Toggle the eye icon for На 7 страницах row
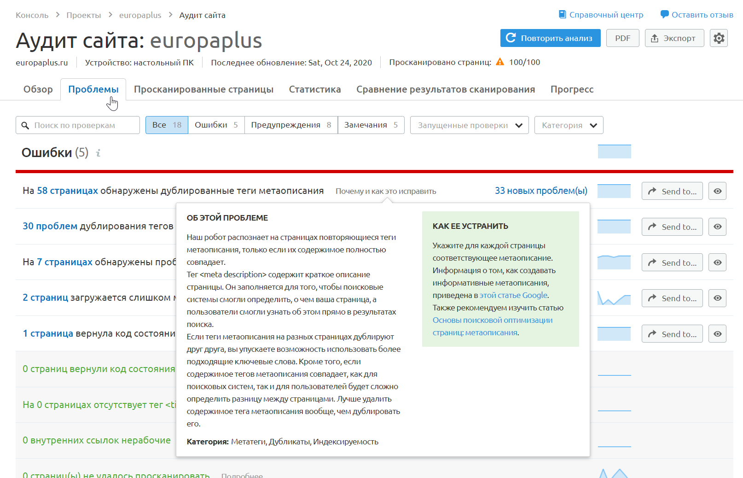The image size is (743, 478). [x=717, y=262]
